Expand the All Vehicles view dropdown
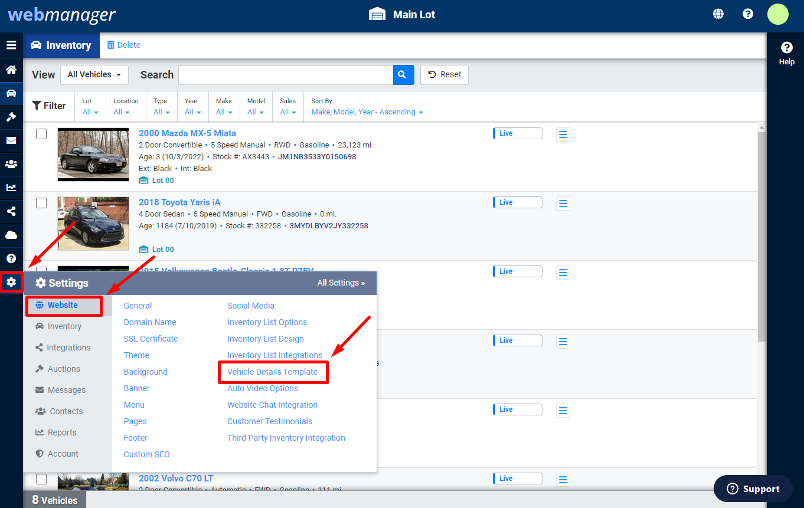 tap(94, 75)
